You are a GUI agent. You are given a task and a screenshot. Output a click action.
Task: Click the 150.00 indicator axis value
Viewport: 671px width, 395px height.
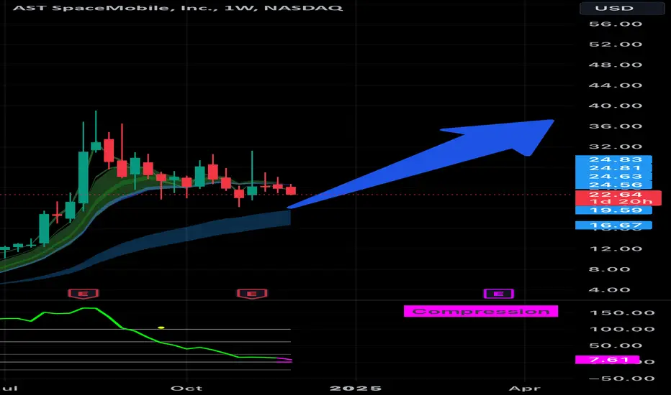622,312
